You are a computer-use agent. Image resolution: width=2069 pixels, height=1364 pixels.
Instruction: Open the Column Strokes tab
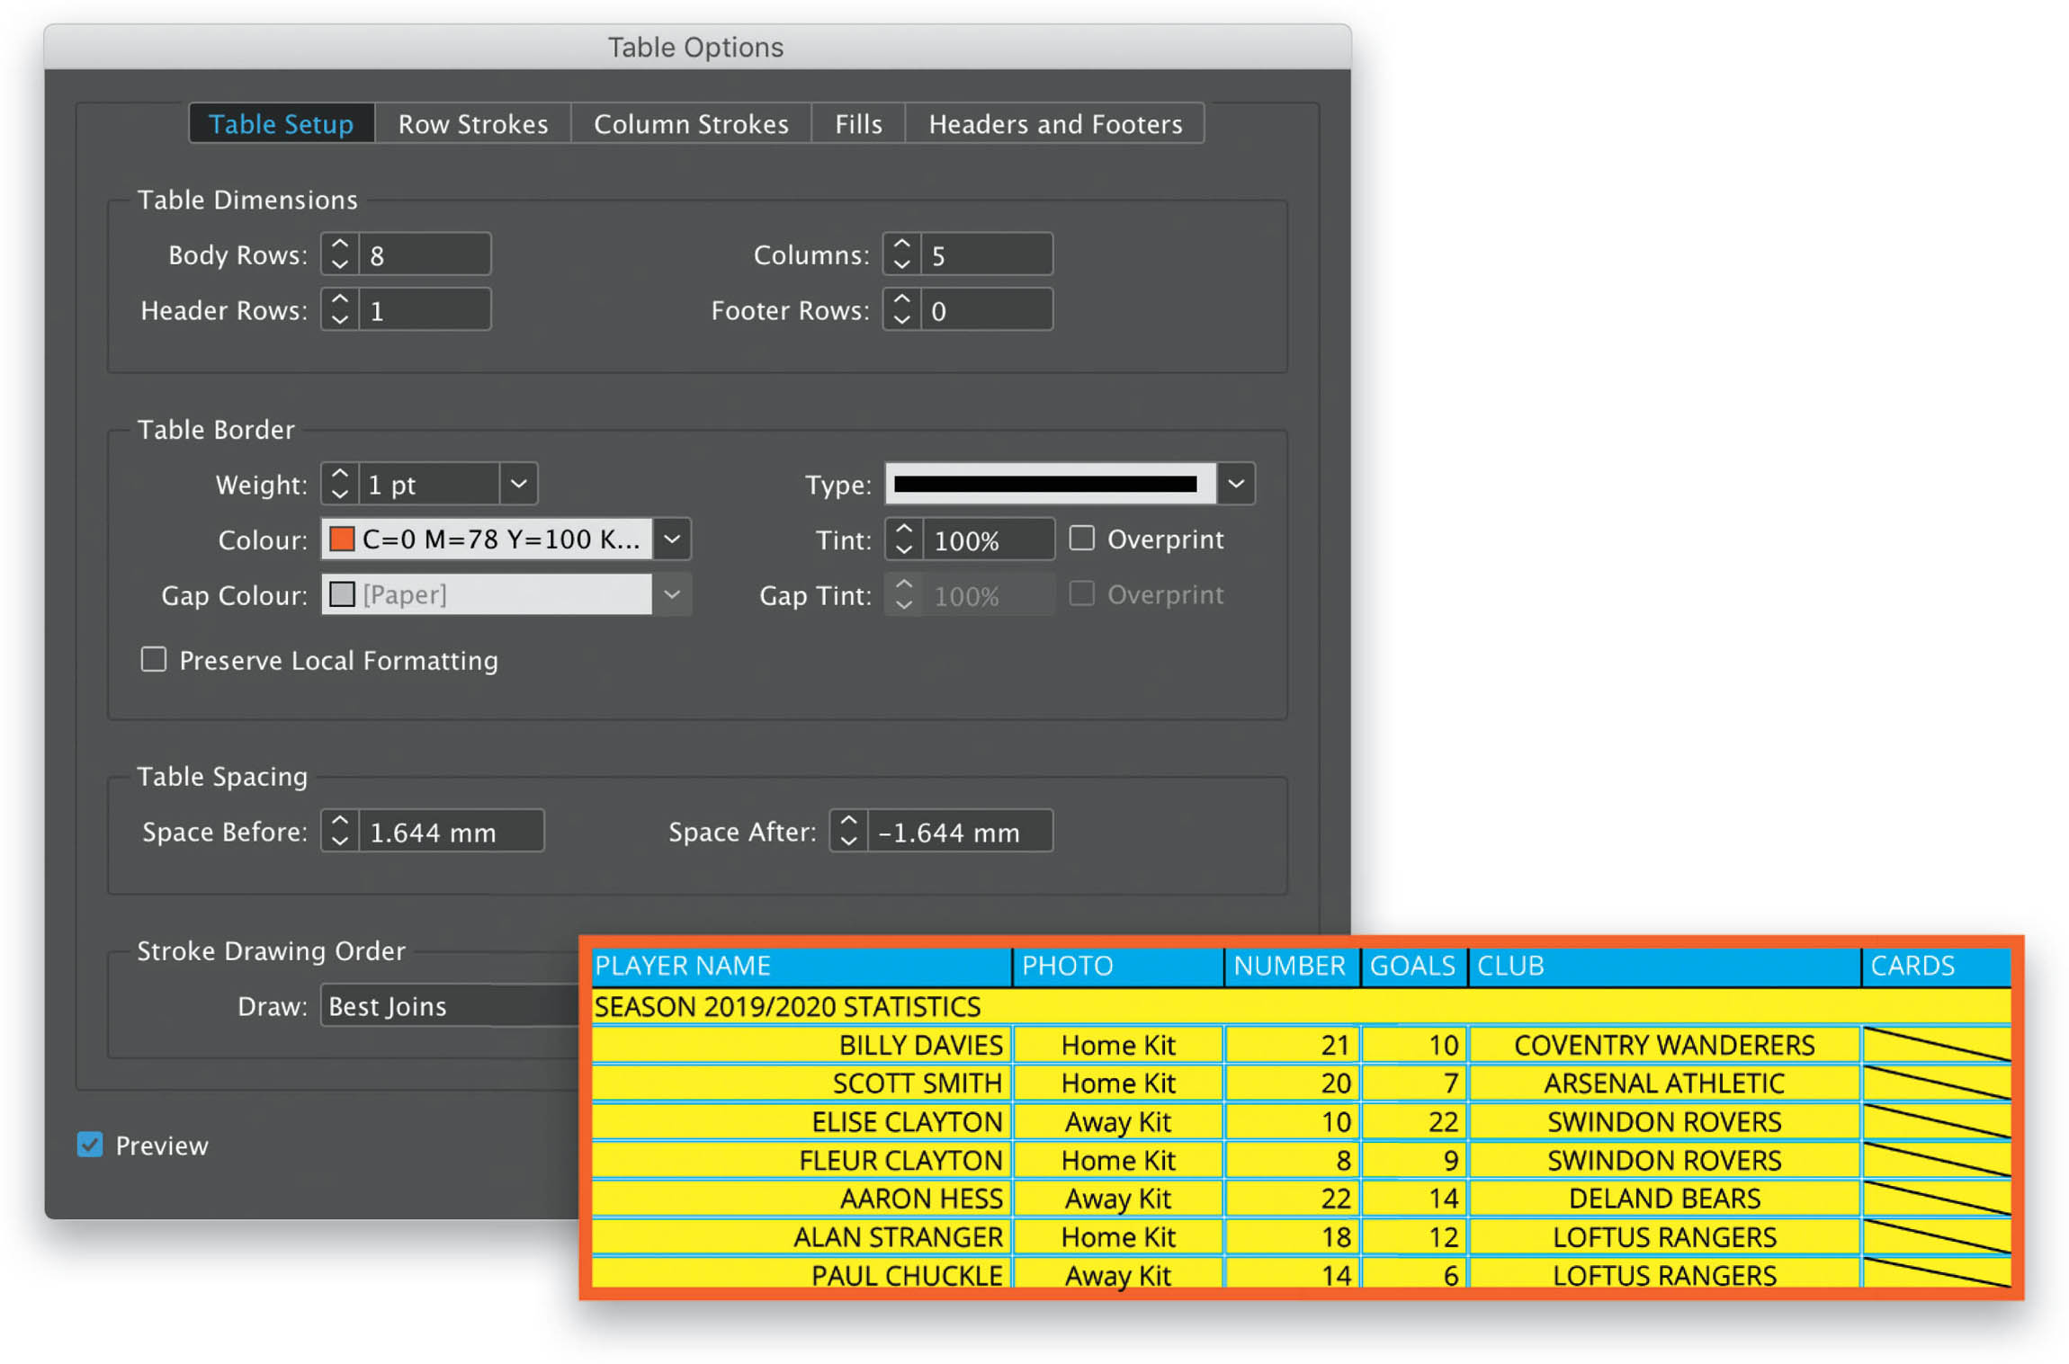tap(690, 123)
